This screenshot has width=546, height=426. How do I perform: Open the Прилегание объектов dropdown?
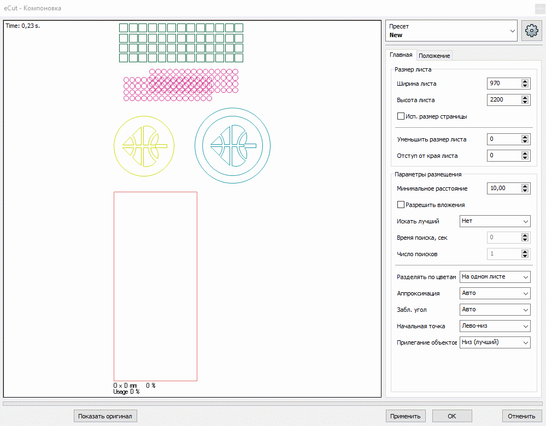coord(495,342)
